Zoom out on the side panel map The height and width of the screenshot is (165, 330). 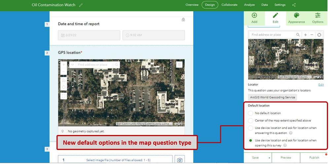[312, 35]
